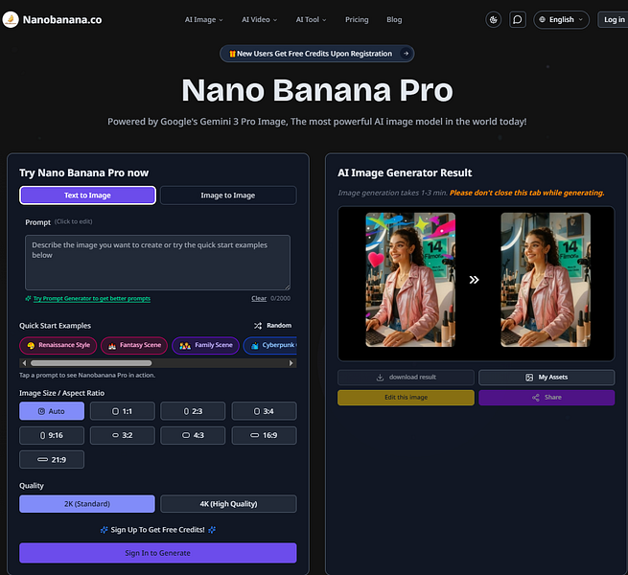628x575 pixels.
Task: Toggle the theme switch icon in the header
Action: click(494, 19)
